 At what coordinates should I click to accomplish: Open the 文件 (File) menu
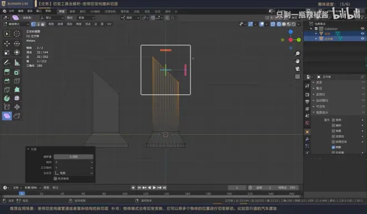coord(11,11)
